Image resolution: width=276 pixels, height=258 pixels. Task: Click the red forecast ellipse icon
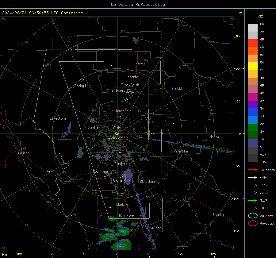253,223
